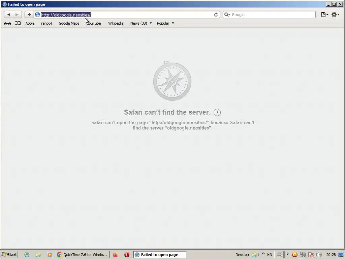Image resolution: width=345 pixels, height=259 pixels.
Task: Minimize the Safari window
Action: pyautogui.click(x=328, y=4)
